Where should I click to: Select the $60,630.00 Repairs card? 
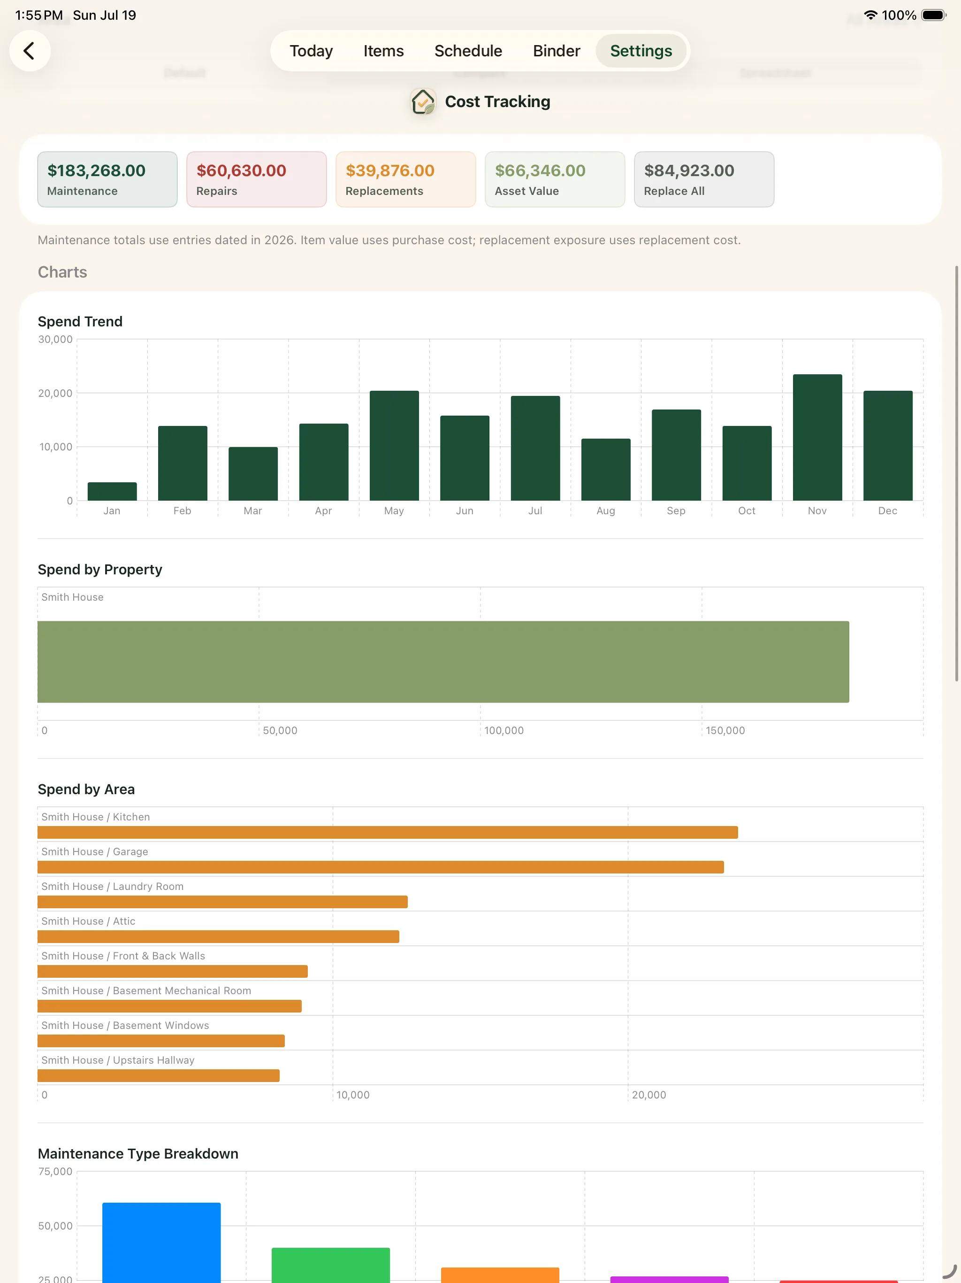pos(256,179)
